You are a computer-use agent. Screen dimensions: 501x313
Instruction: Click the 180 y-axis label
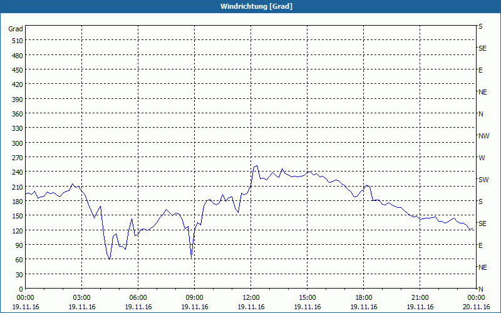pos(18,202)
